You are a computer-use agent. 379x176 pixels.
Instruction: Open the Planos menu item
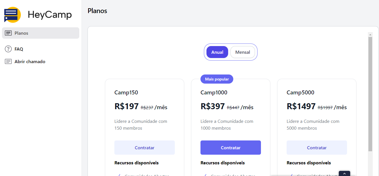click(21, 33)
